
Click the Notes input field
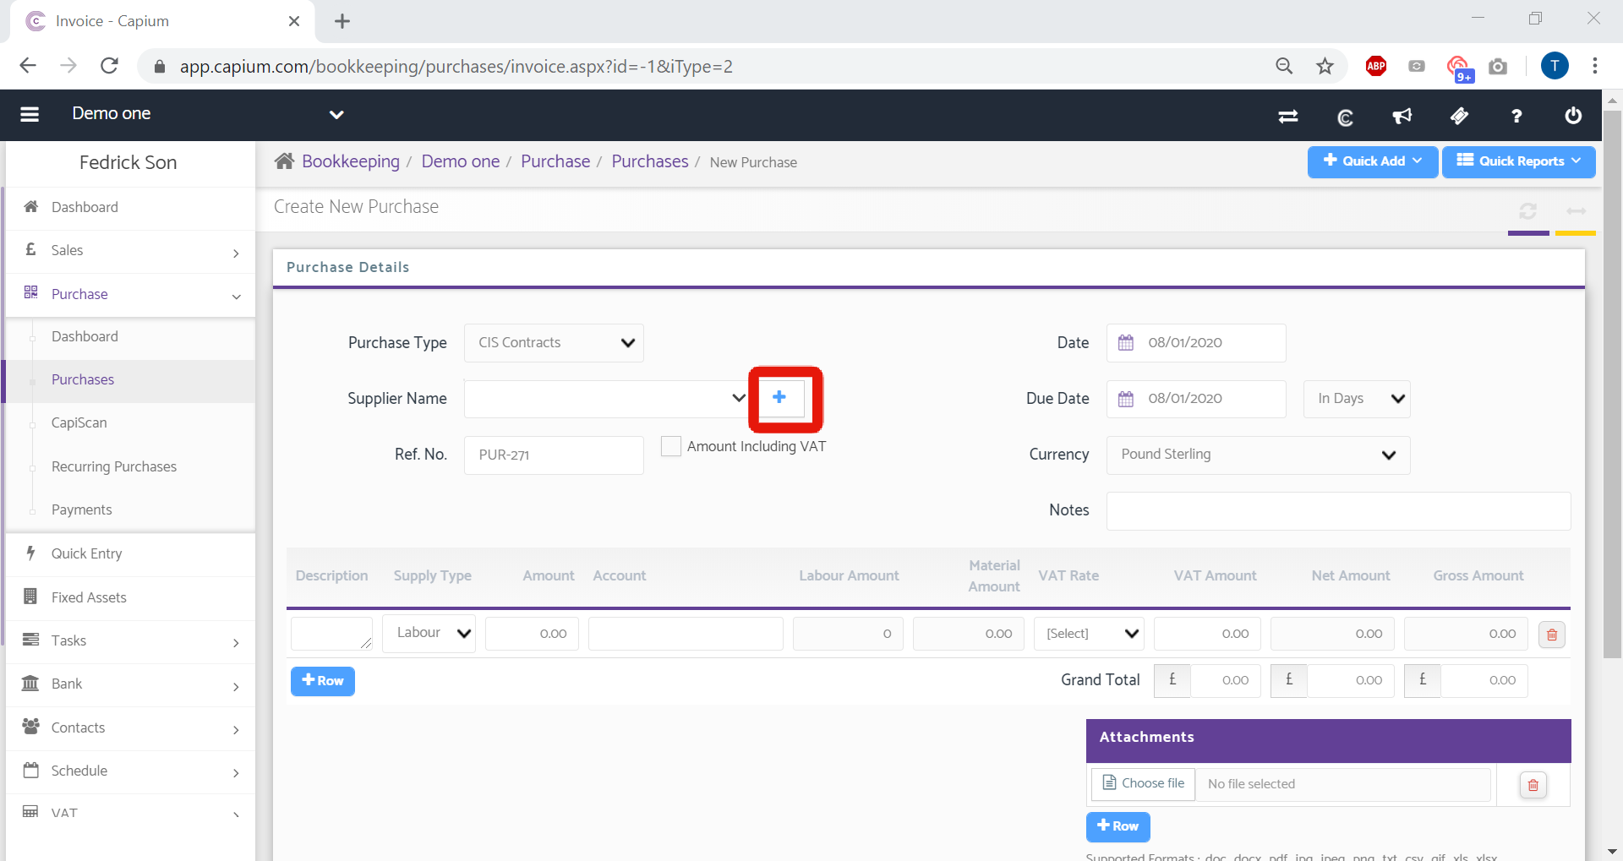click(x=1338, y=511)
